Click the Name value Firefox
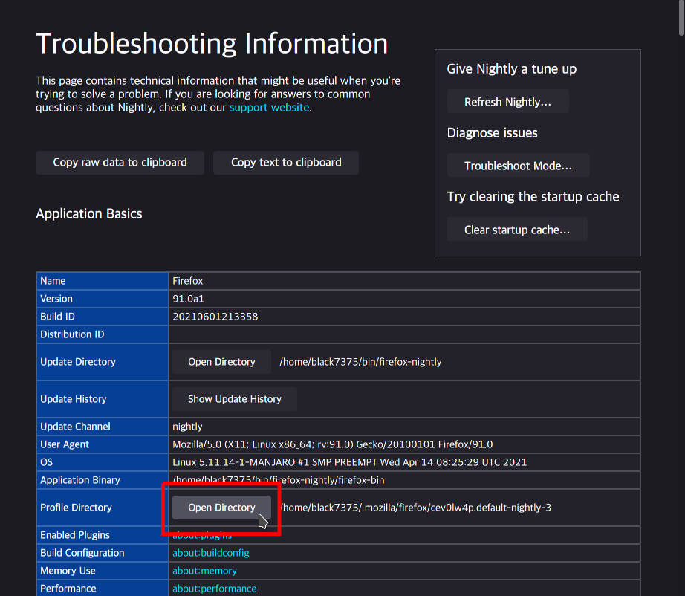The width and height of the screenshot is (685, 596). coord(188,281)
